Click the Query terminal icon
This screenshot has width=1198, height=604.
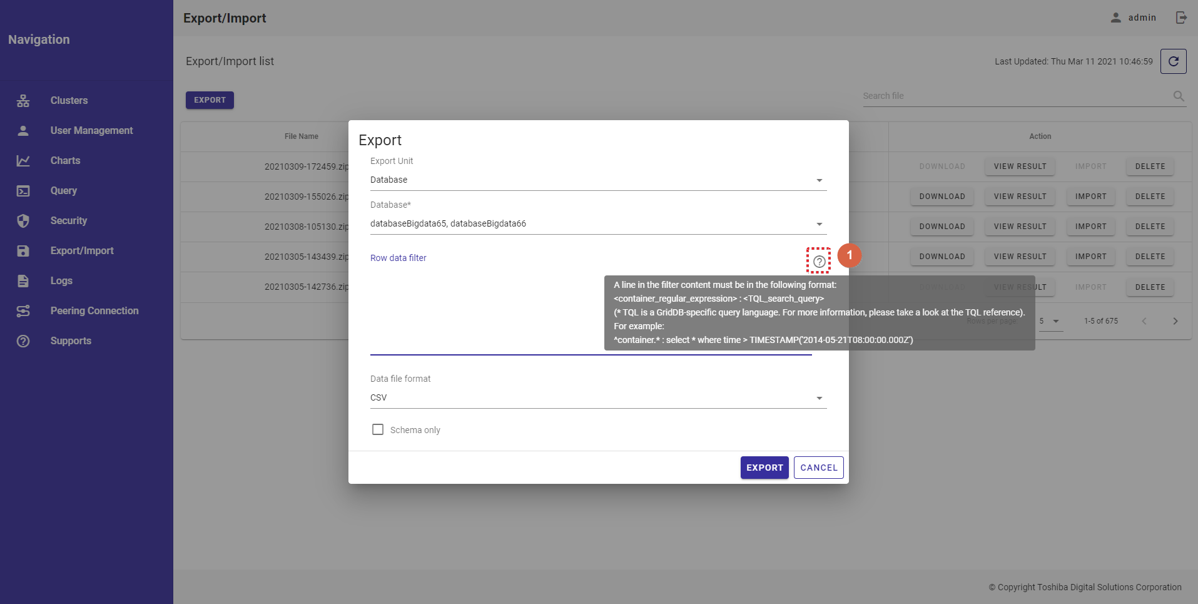coord(23,190)
